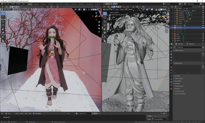205x123 pixels.
Task: Open the Tool properties tab icon
Action: coord(171,48)
